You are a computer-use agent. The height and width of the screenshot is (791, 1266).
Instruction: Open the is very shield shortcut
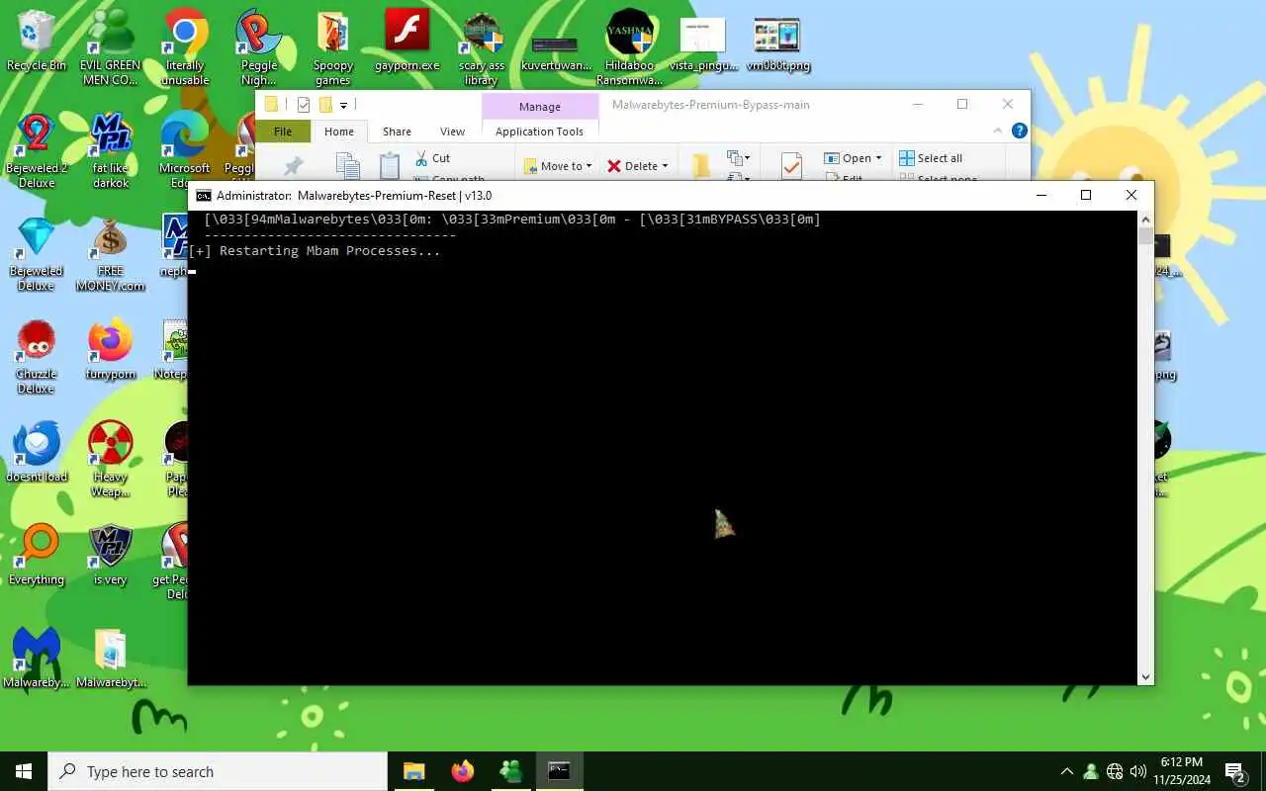click(x=111, y=556)
